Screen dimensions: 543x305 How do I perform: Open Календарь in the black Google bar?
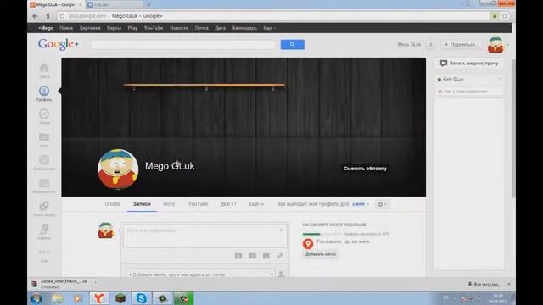point(244,28)
